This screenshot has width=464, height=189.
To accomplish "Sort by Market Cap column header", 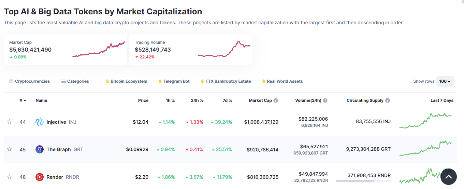I will (260, 100).
